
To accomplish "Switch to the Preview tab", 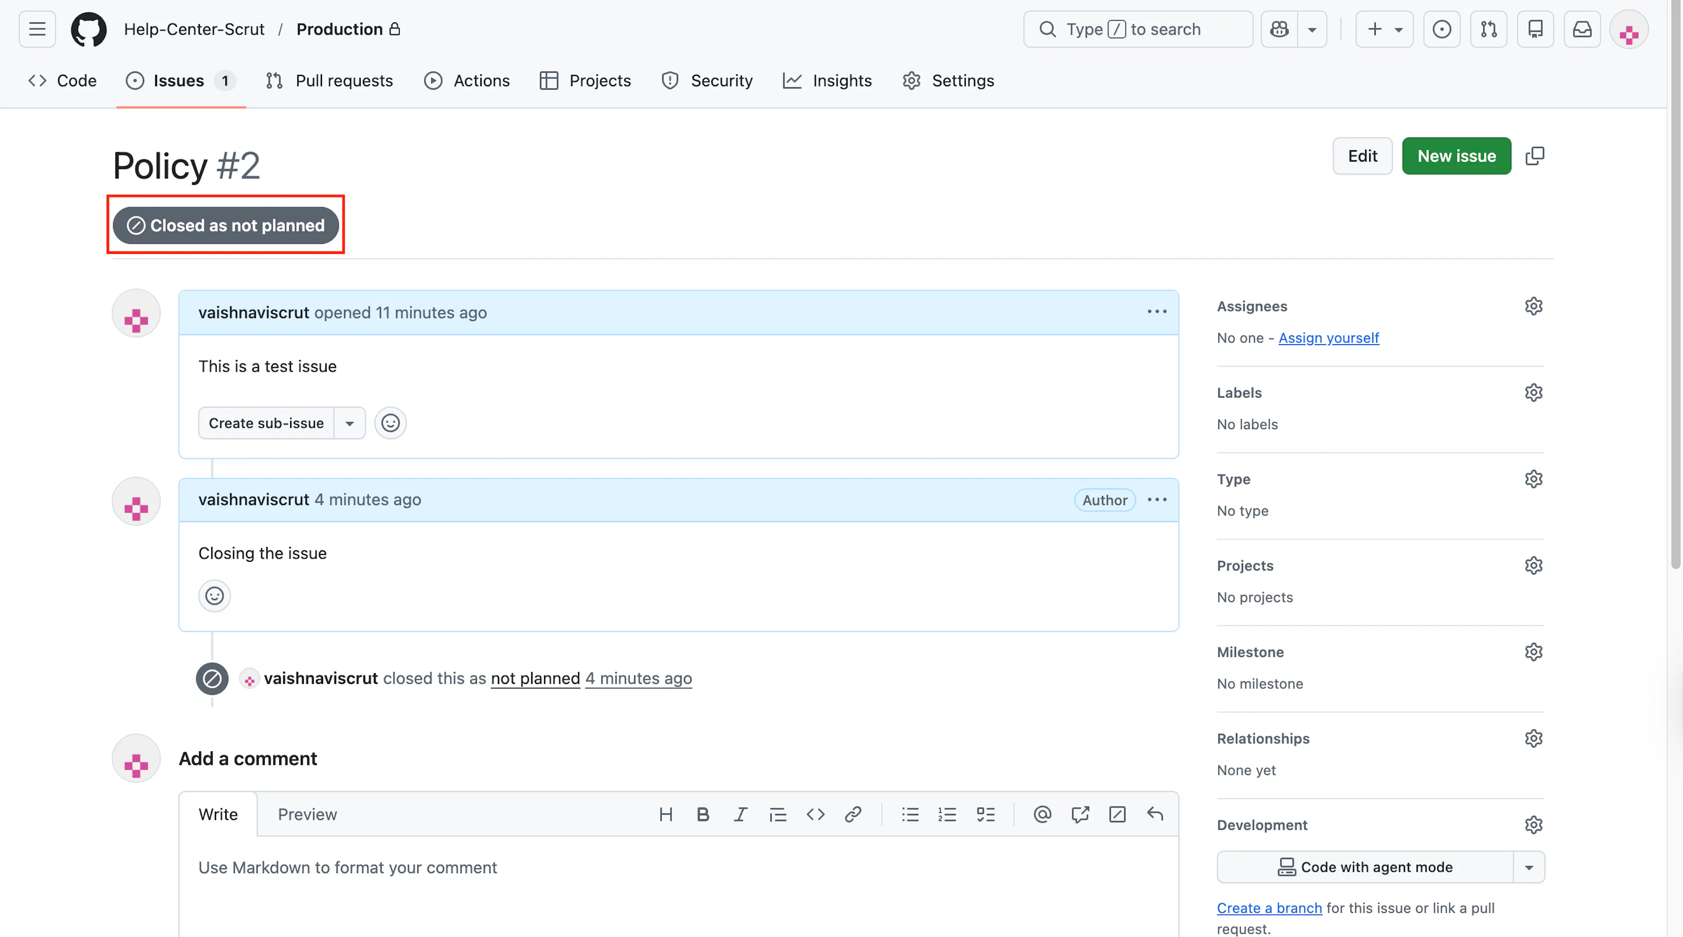I will tap(307, 814).
